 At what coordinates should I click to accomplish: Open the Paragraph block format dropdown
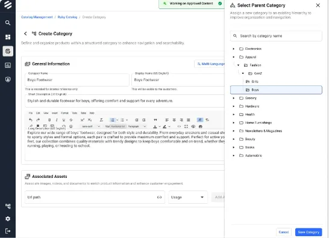(137, 126)
